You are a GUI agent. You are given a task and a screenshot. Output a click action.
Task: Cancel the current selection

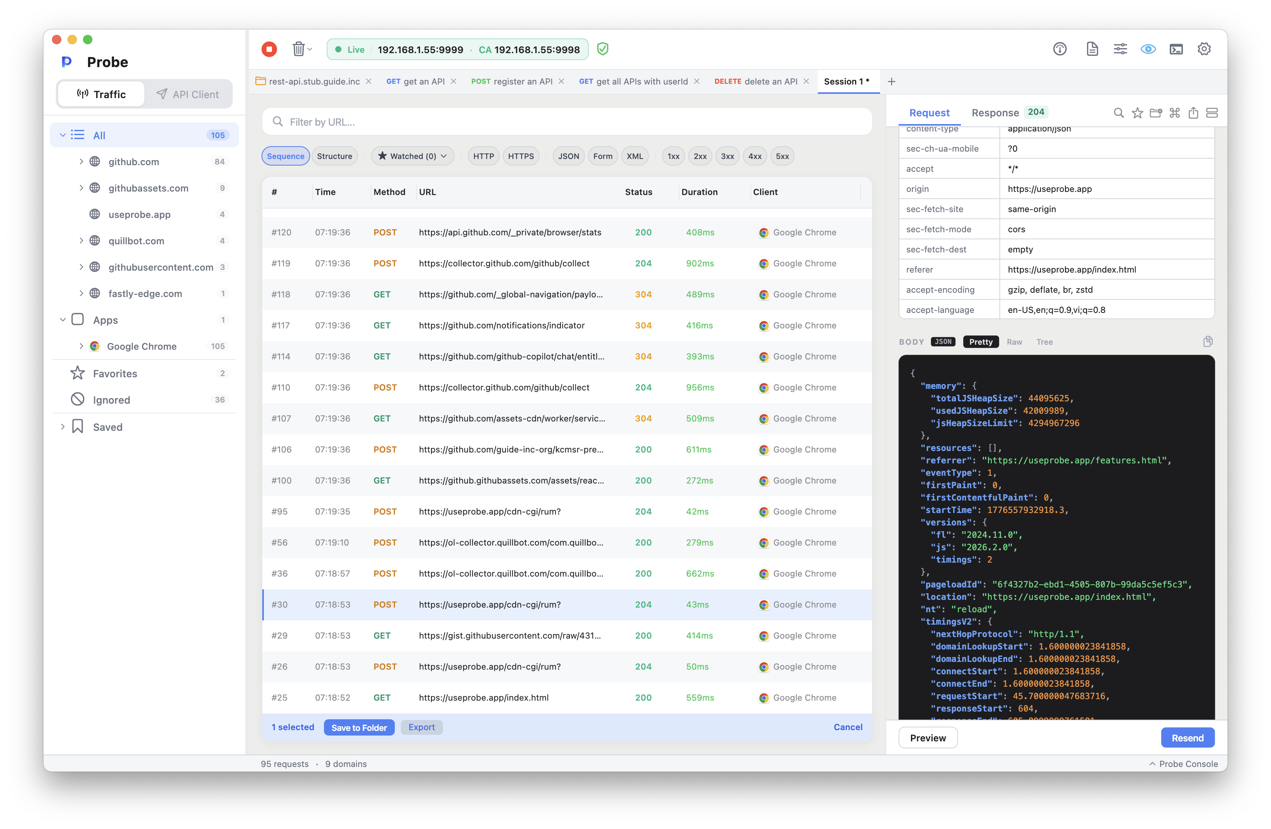click(847, 727)
